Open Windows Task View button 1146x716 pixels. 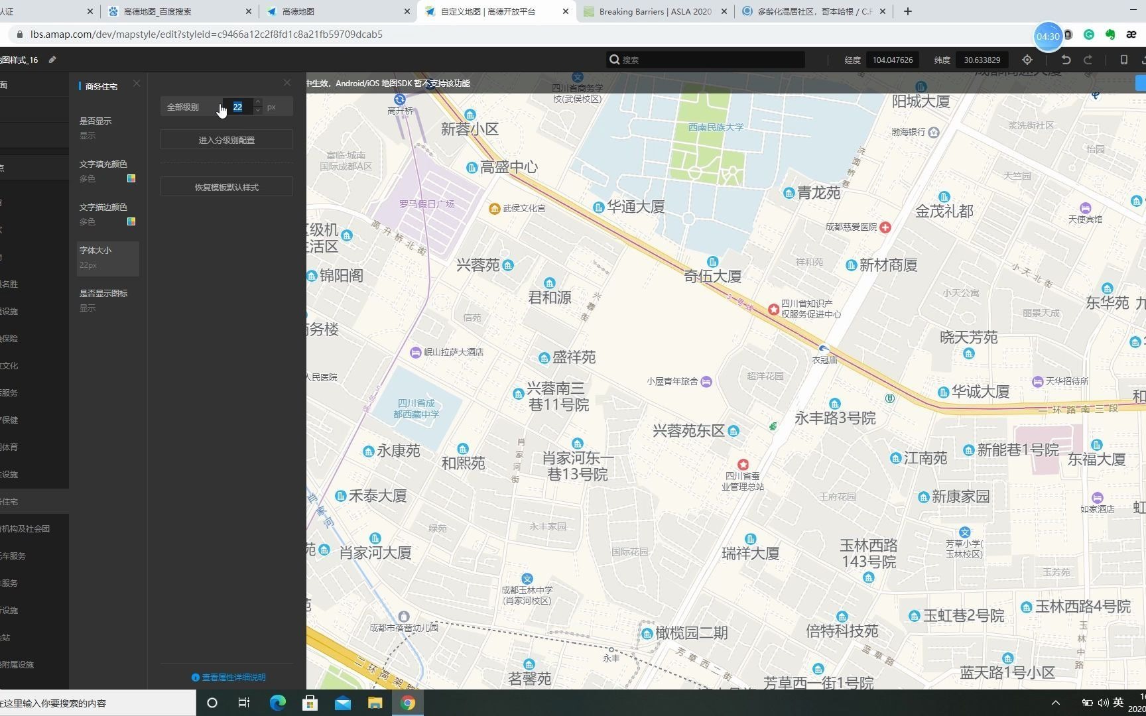point(244,703)
